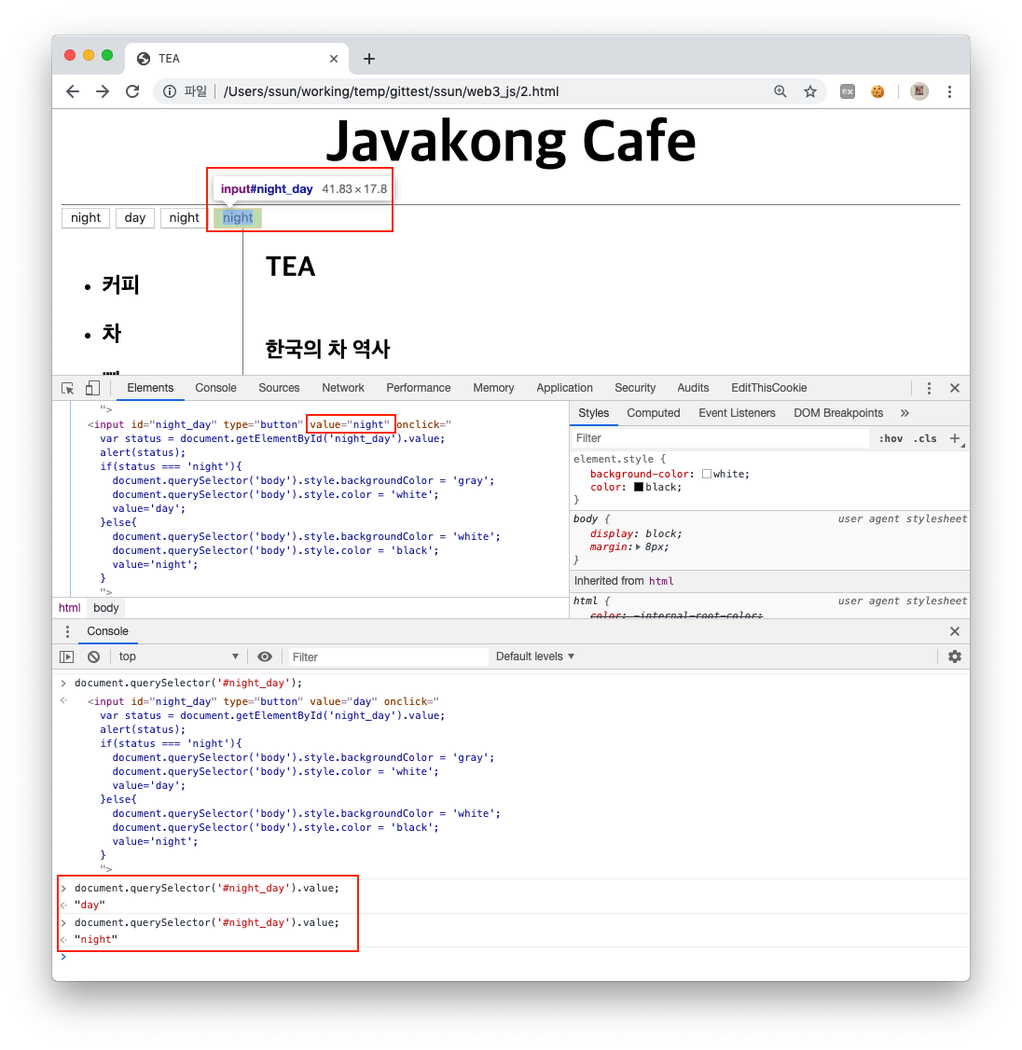
Task: Close the TEA browser tab
Action: 334,59
